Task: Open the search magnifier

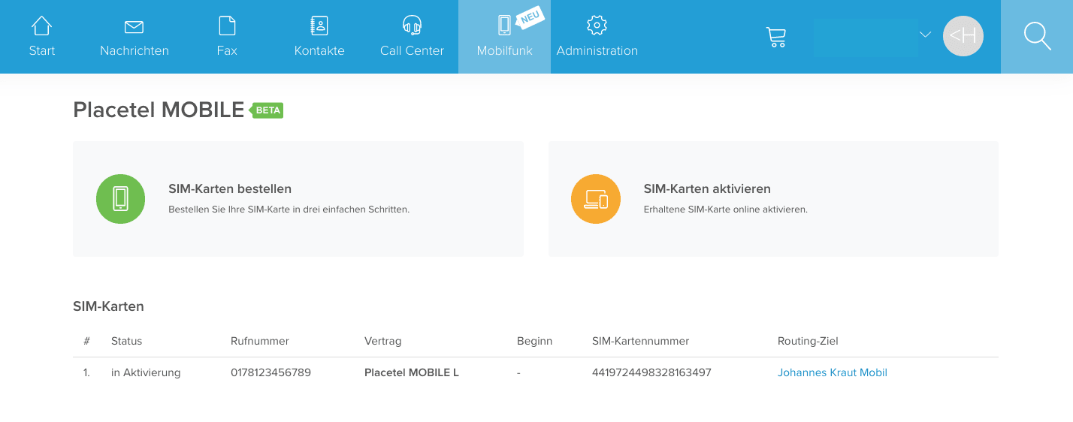Action: click(1037, 36)
